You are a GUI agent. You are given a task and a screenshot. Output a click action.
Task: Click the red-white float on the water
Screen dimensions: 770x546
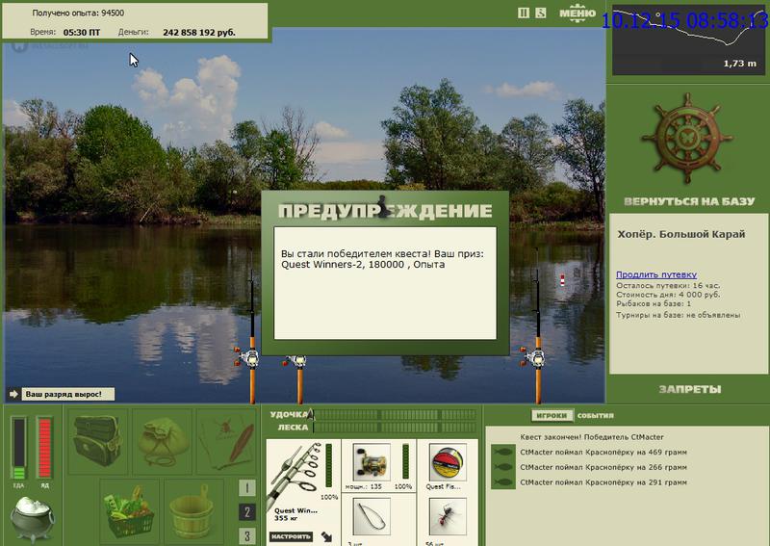click(562, 280)
